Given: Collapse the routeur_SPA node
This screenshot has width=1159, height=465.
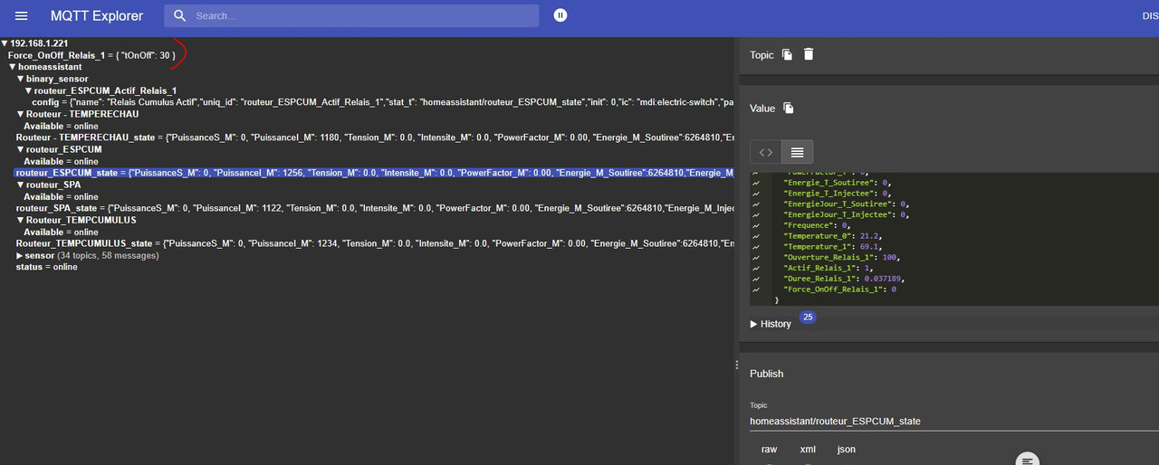Looking at the screenshot, I should [x=21, y=185].
